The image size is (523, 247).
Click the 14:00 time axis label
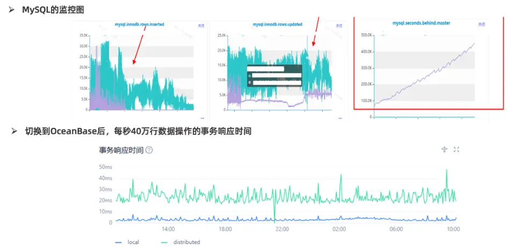(168, 229)
